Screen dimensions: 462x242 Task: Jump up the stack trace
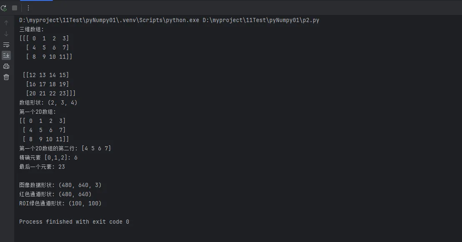coord(6,23)
